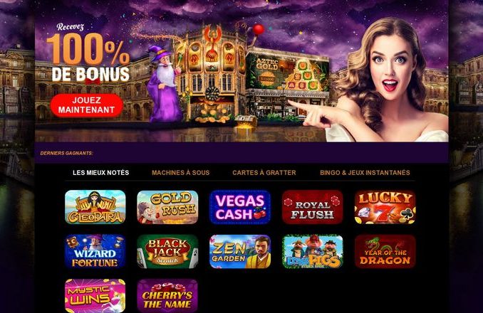
Task: Switch to the Machines à Sous tab
Action: [x=180, y=173]
